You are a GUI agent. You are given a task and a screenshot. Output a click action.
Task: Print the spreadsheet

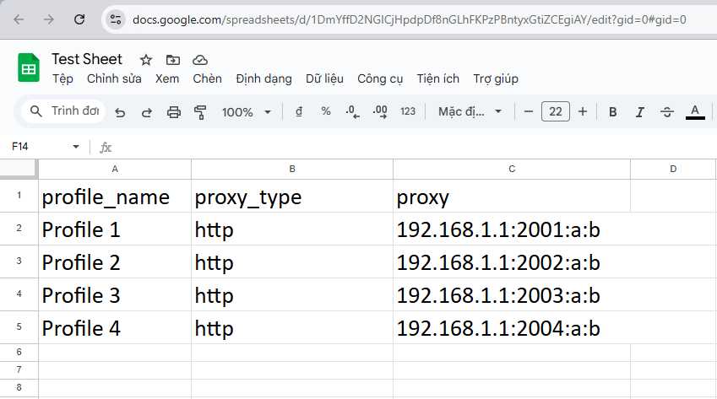coord(174,112)
